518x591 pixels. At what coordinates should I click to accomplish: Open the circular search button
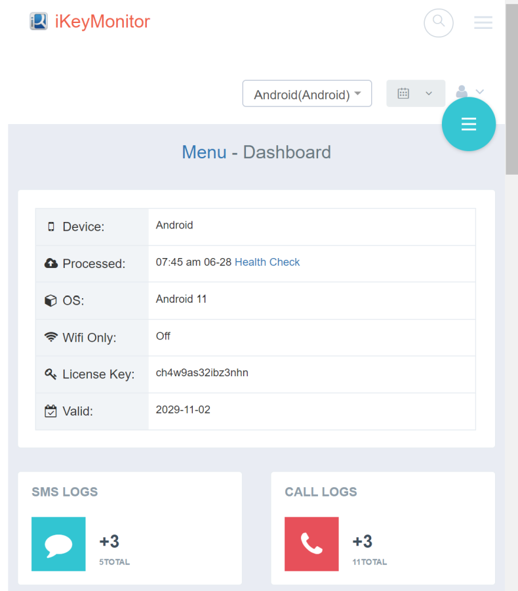pos(439,23)
